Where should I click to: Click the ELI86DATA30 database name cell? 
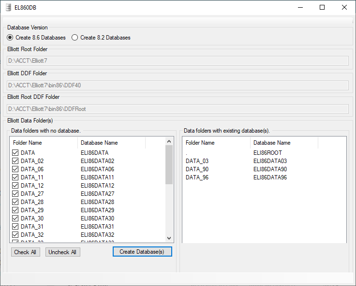(x=97, y=218)
